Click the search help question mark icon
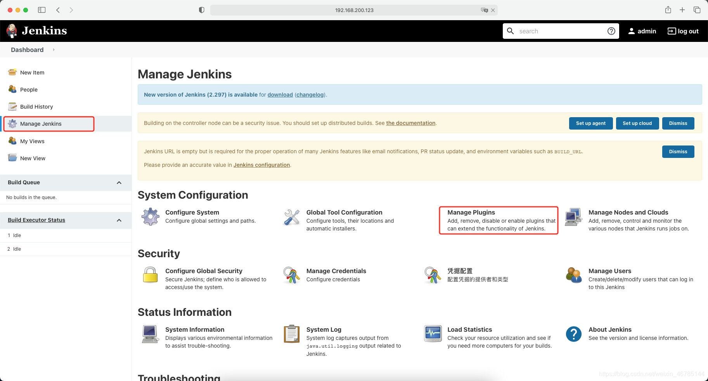The image size is (708, 381). [611, 31]
